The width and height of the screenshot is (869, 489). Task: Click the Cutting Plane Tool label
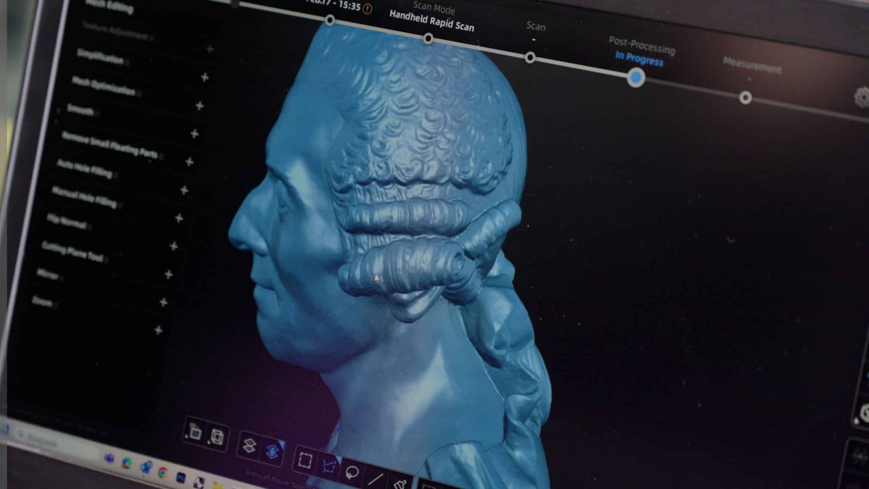point(72,252)
